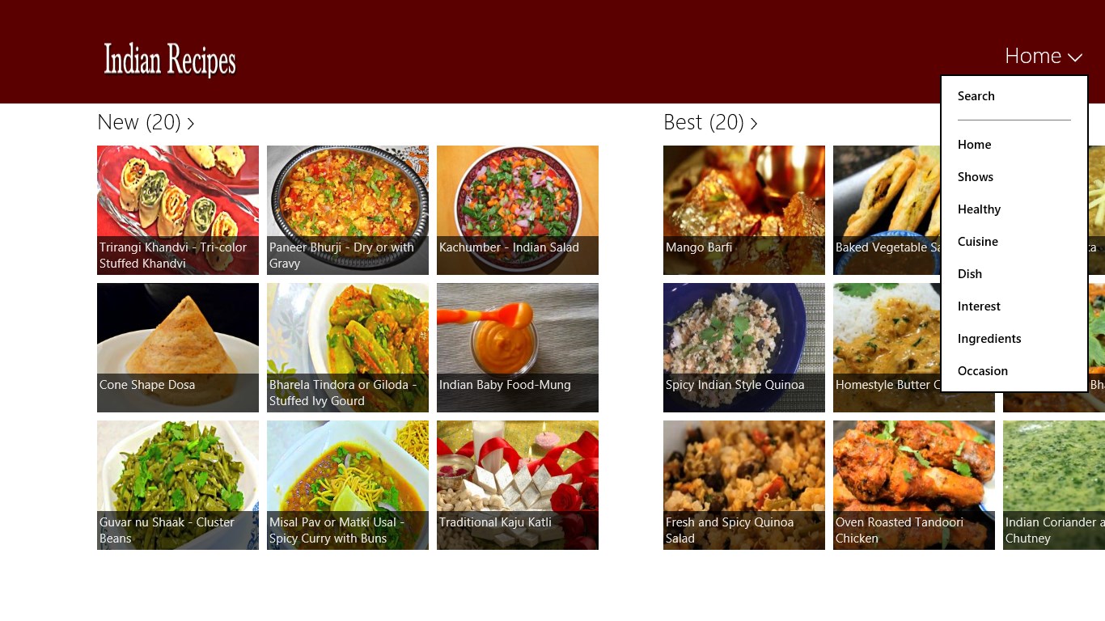Collapse the Home dropdown chevron
This screenshot has width=1105, height=621.
[1074, 57]
